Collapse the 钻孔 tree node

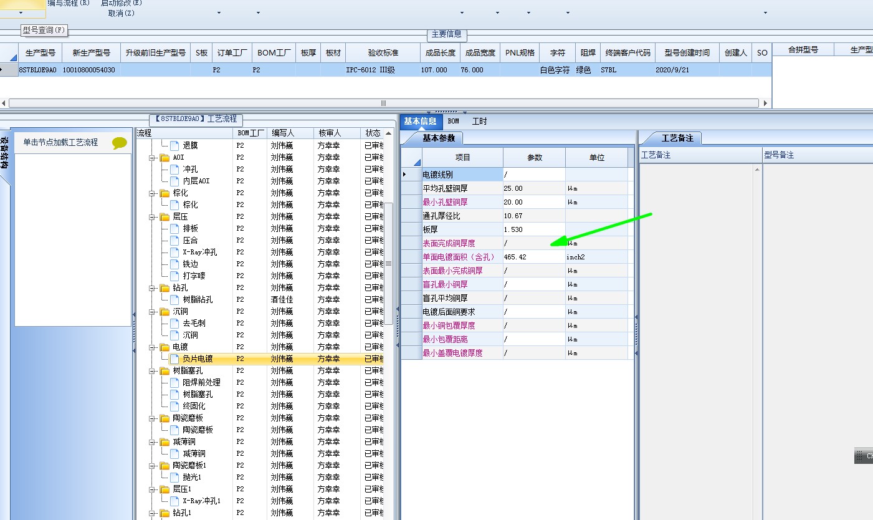pos(152,288)
